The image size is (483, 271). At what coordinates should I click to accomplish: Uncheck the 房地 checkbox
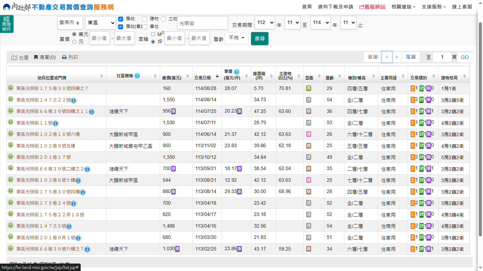[x=121, y=19]
